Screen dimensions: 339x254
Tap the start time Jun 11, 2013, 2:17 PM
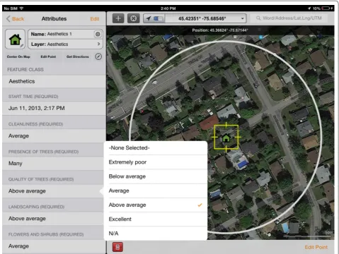(54, 108)
